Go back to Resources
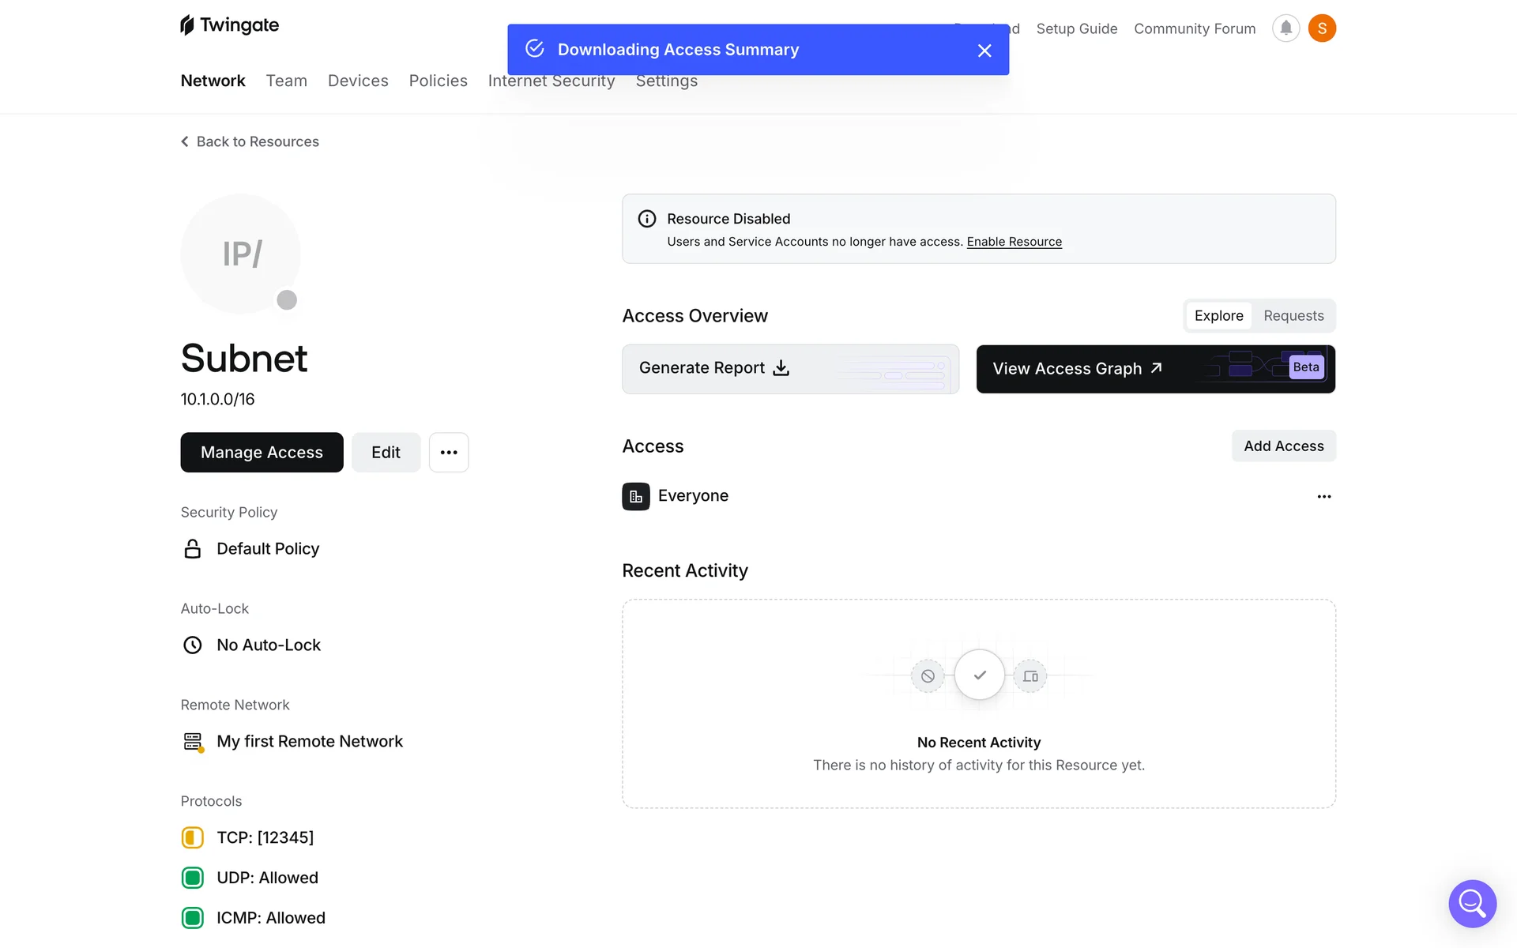Image resolution: width=1517 pixels, height=948 pixels. (x=250, y=141)
